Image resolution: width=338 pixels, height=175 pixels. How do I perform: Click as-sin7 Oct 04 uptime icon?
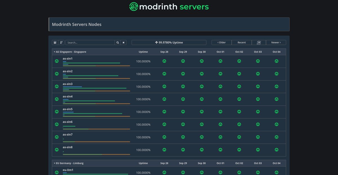277,137
